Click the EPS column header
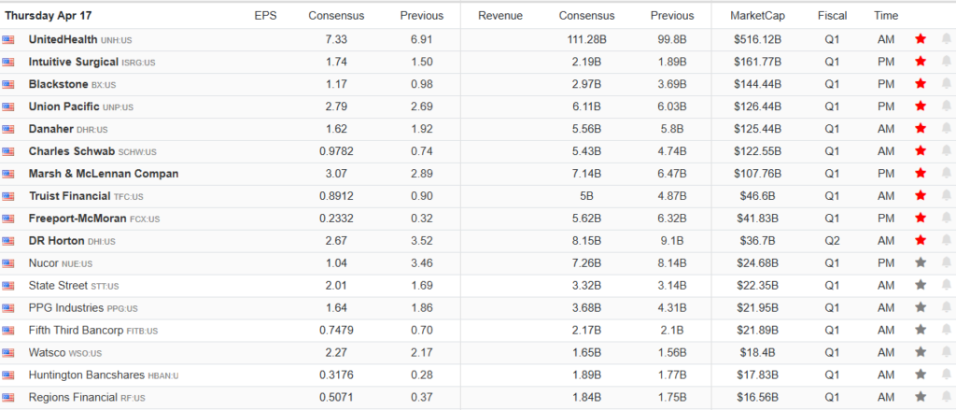Image resolution: width=956 pixels, height=410 pixels. [265, 16]
